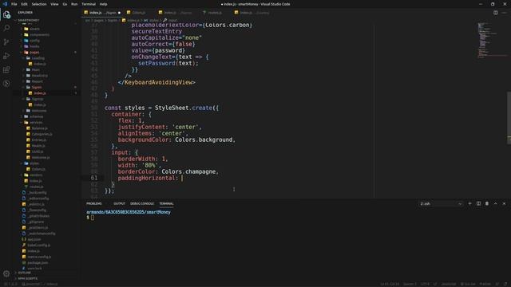Image resolution: width=511 pixels, height=287 pixels.
Task: Click the 'const styles' StyleSheet.create line
Action: [x=161, y=108]
